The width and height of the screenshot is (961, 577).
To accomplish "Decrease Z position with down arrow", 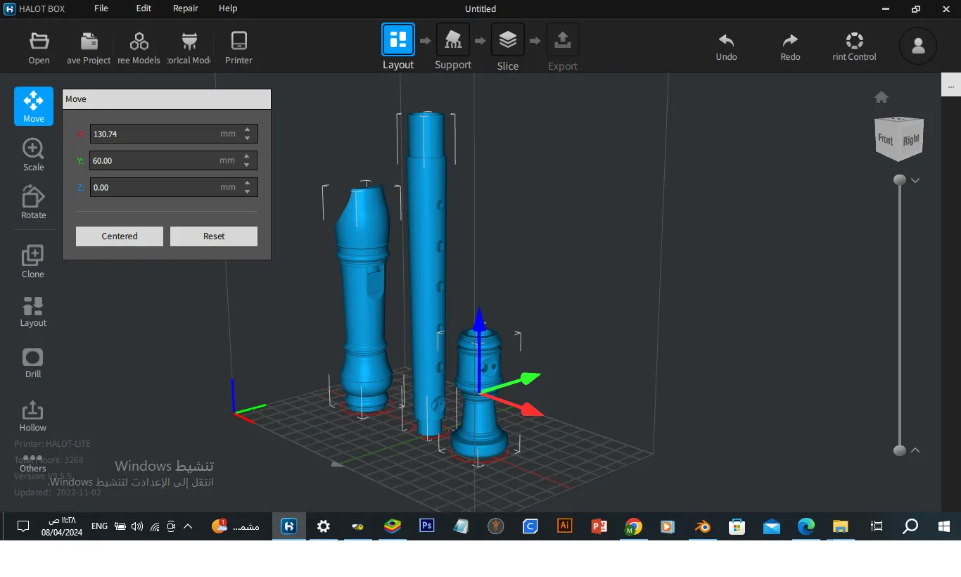I will [x=247, y=191].
